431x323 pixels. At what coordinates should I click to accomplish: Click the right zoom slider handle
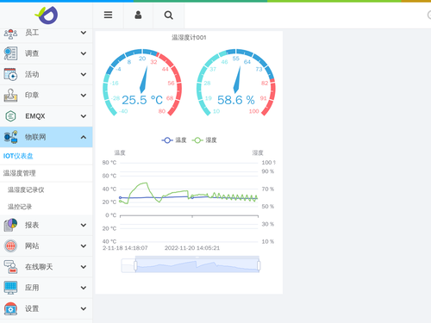pos(259,266)
